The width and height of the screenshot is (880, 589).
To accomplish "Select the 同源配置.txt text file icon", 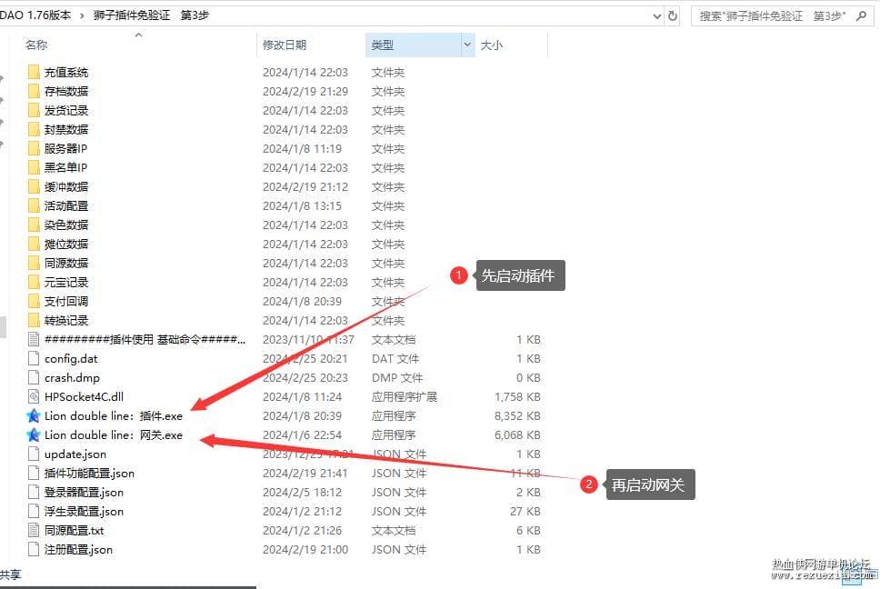I will click(x=34, y=530).
